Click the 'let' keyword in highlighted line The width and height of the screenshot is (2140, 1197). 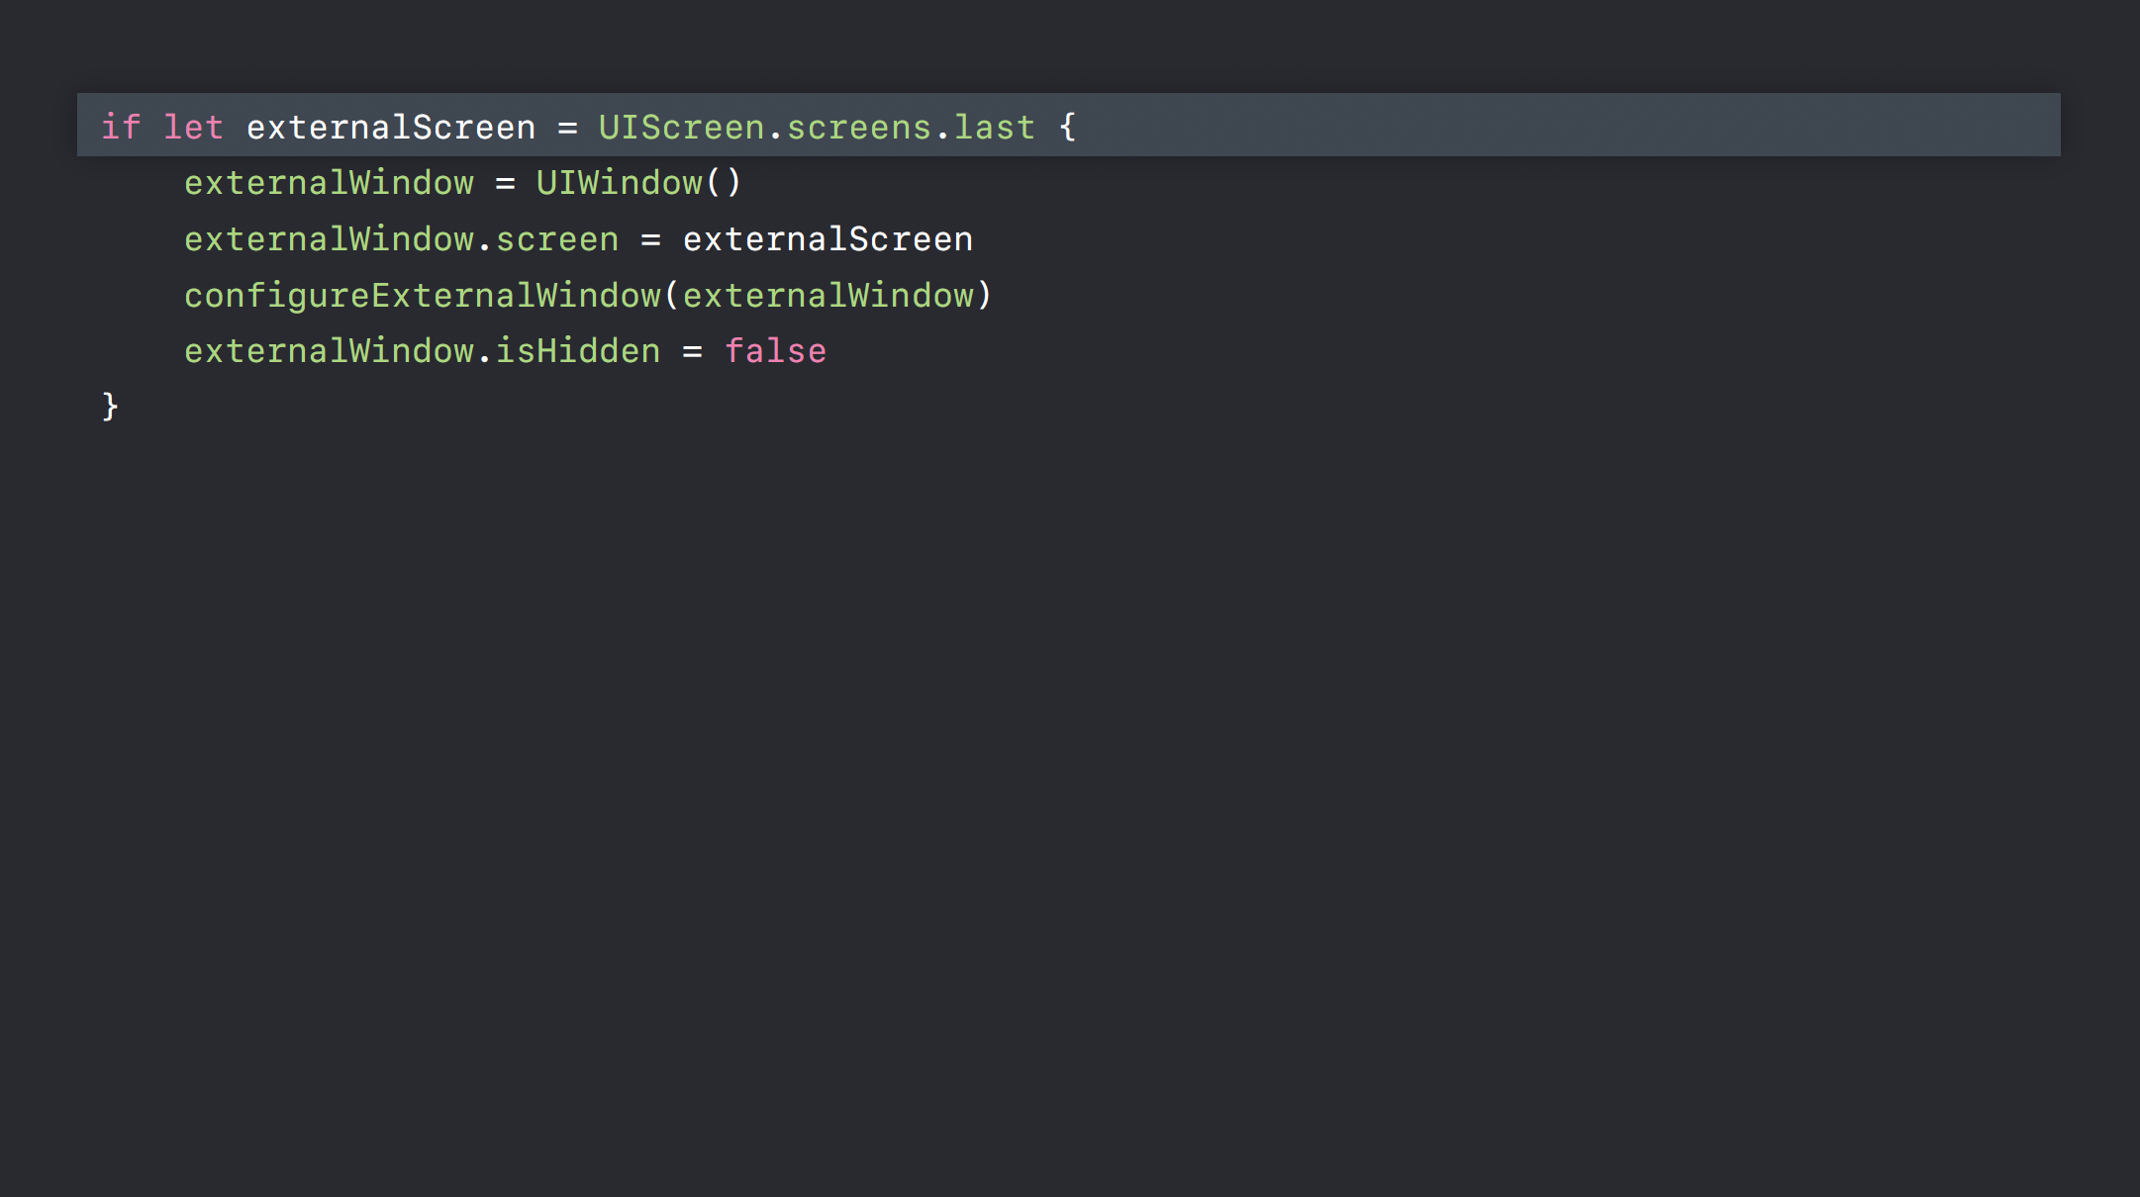pos(193,128)
